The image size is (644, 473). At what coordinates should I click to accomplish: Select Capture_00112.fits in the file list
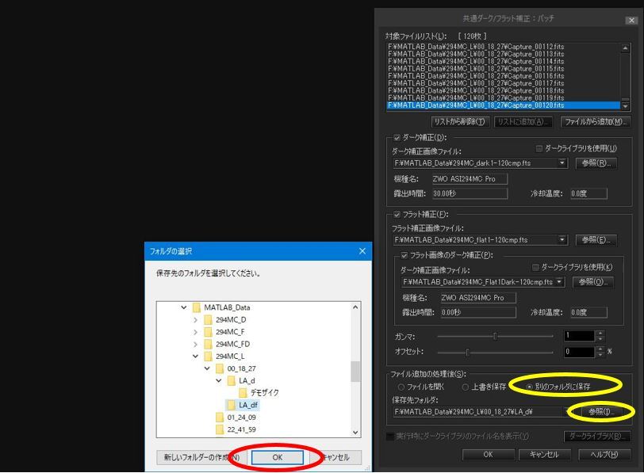(x=503, y=47)
